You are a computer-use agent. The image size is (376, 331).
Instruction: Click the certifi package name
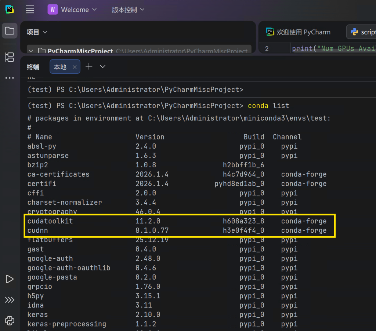click(42, 183)
